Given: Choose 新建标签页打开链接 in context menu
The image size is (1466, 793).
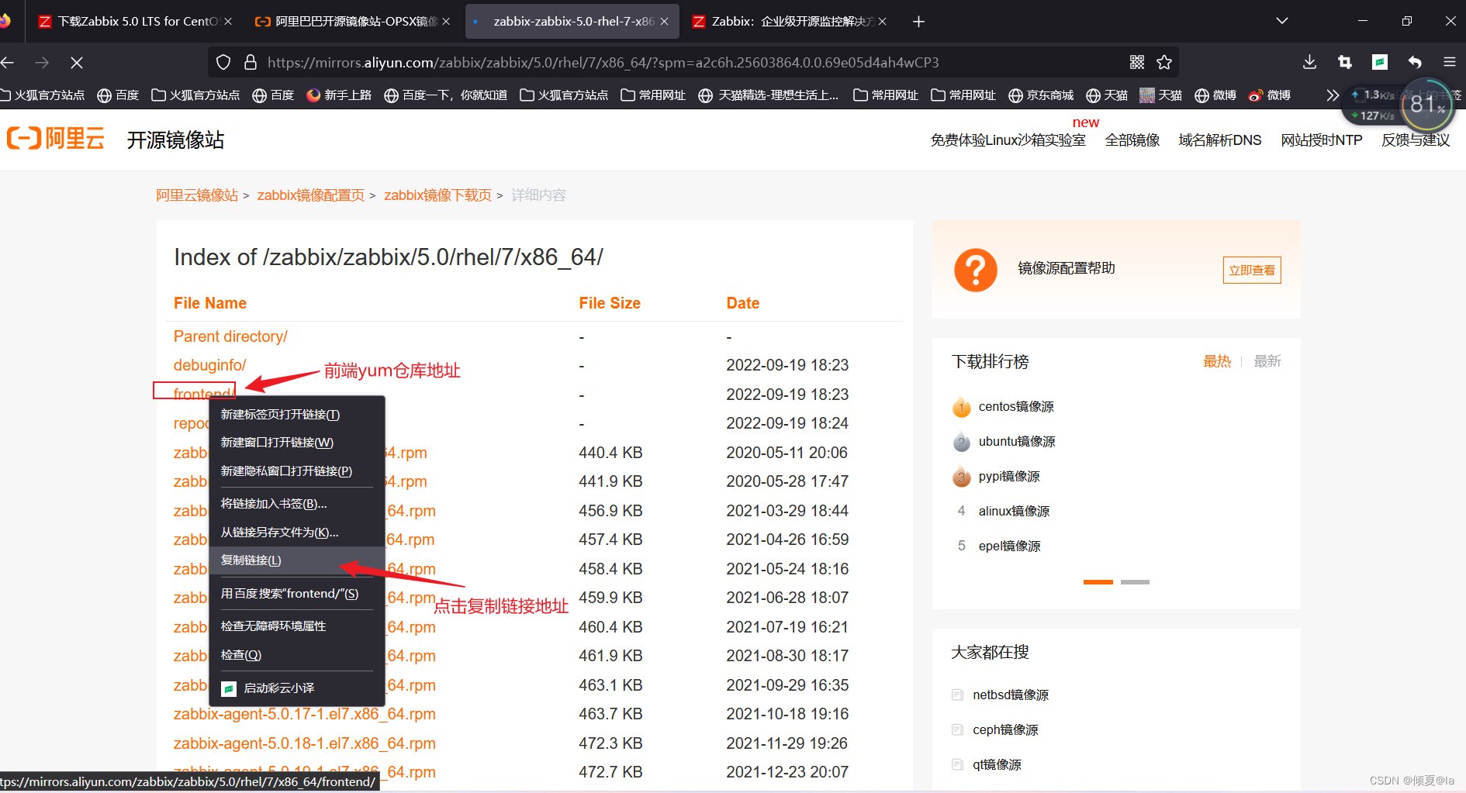Looking at the screenshot, I should (297, 415).
